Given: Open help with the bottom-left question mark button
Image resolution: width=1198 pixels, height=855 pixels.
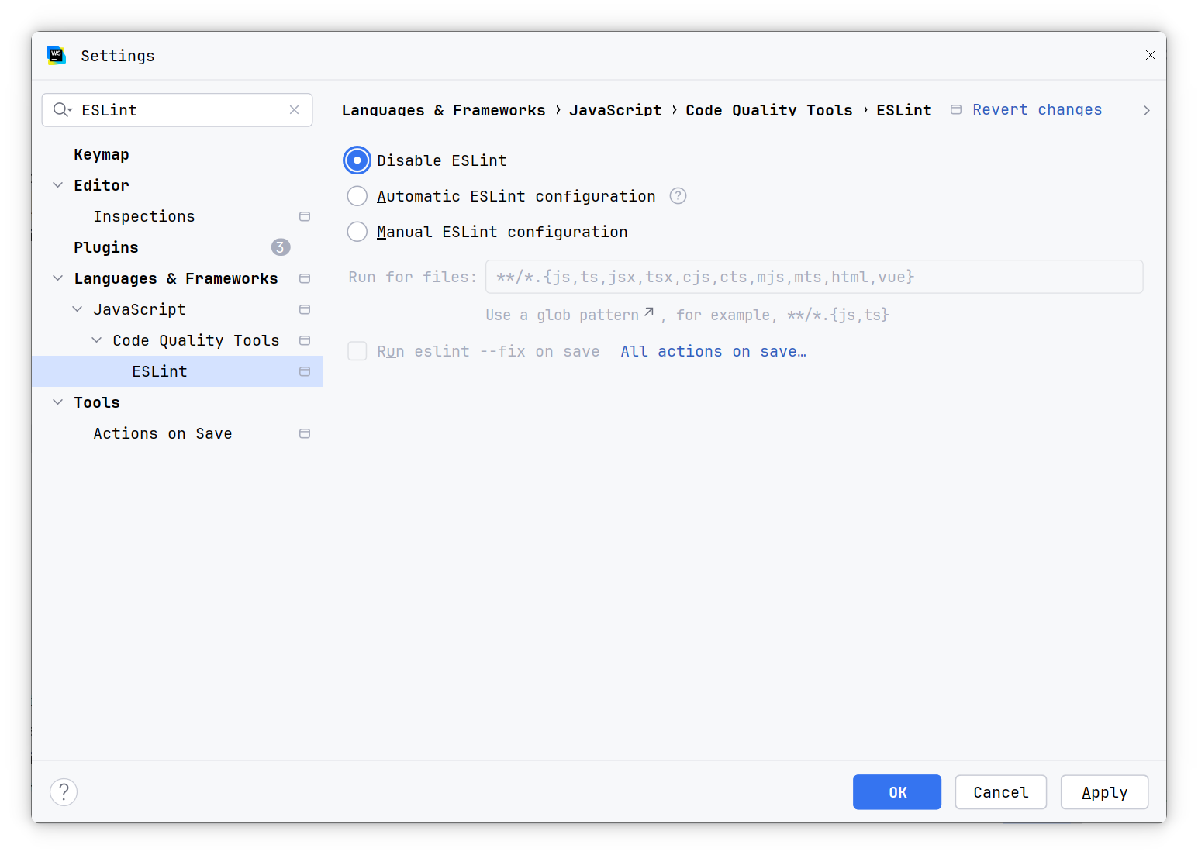Looking at the screenshot, I should (x=64, y=792).
